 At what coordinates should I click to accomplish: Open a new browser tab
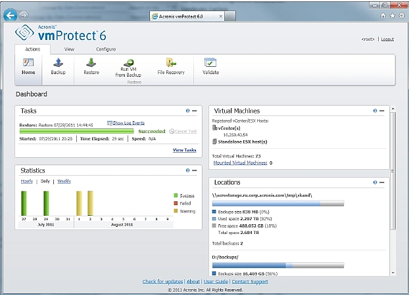[x=230, y=16]
